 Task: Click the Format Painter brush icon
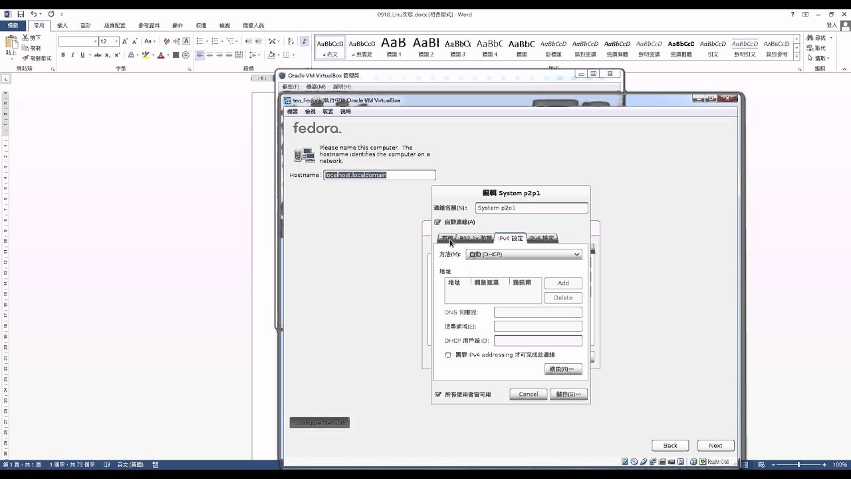click(25, 58)
